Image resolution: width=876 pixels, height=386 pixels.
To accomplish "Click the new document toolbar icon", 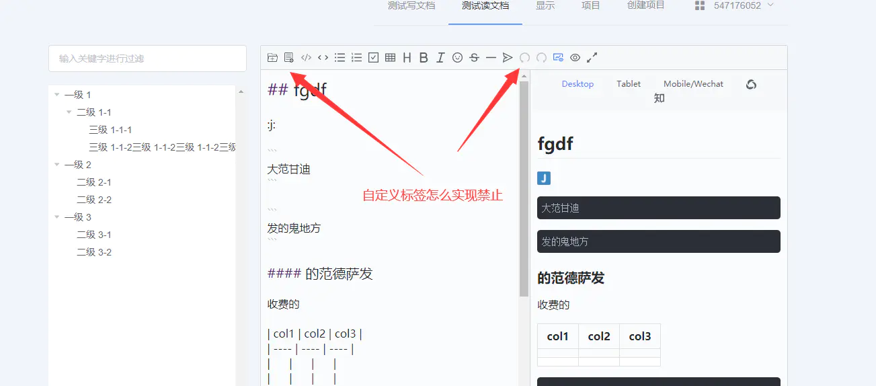I will coord(289,58).
